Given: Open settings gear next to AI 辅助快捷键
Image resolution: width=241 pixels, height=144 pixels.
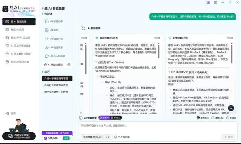Looking at the screenshot, I should click(x=69, y=65).
